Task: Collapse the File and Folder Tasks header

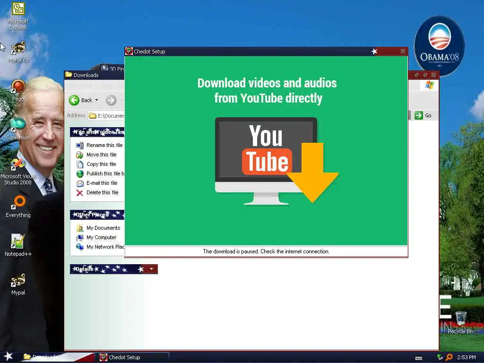Action: tap(97, 132)
